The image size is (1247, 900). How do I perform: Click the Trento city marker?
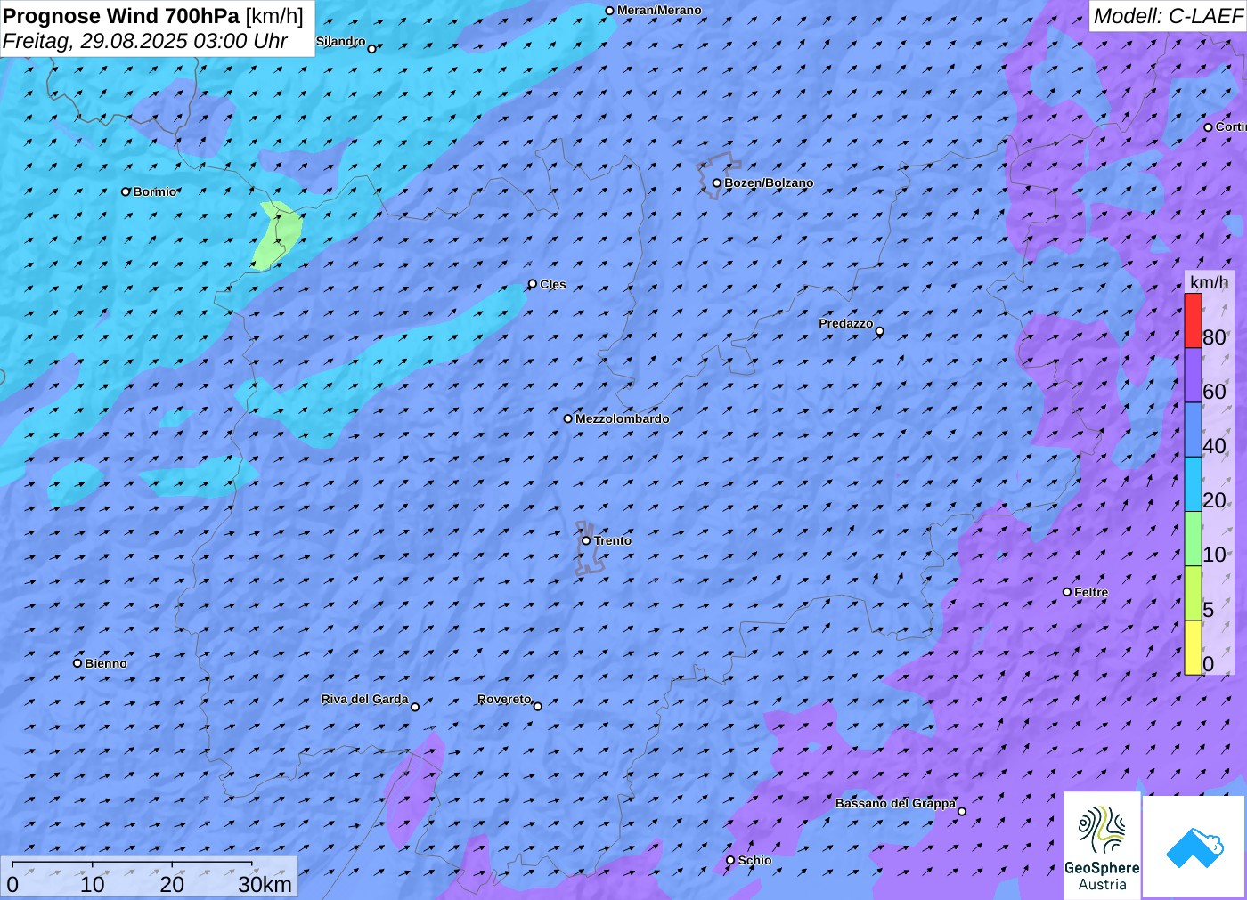click(586, 540)
